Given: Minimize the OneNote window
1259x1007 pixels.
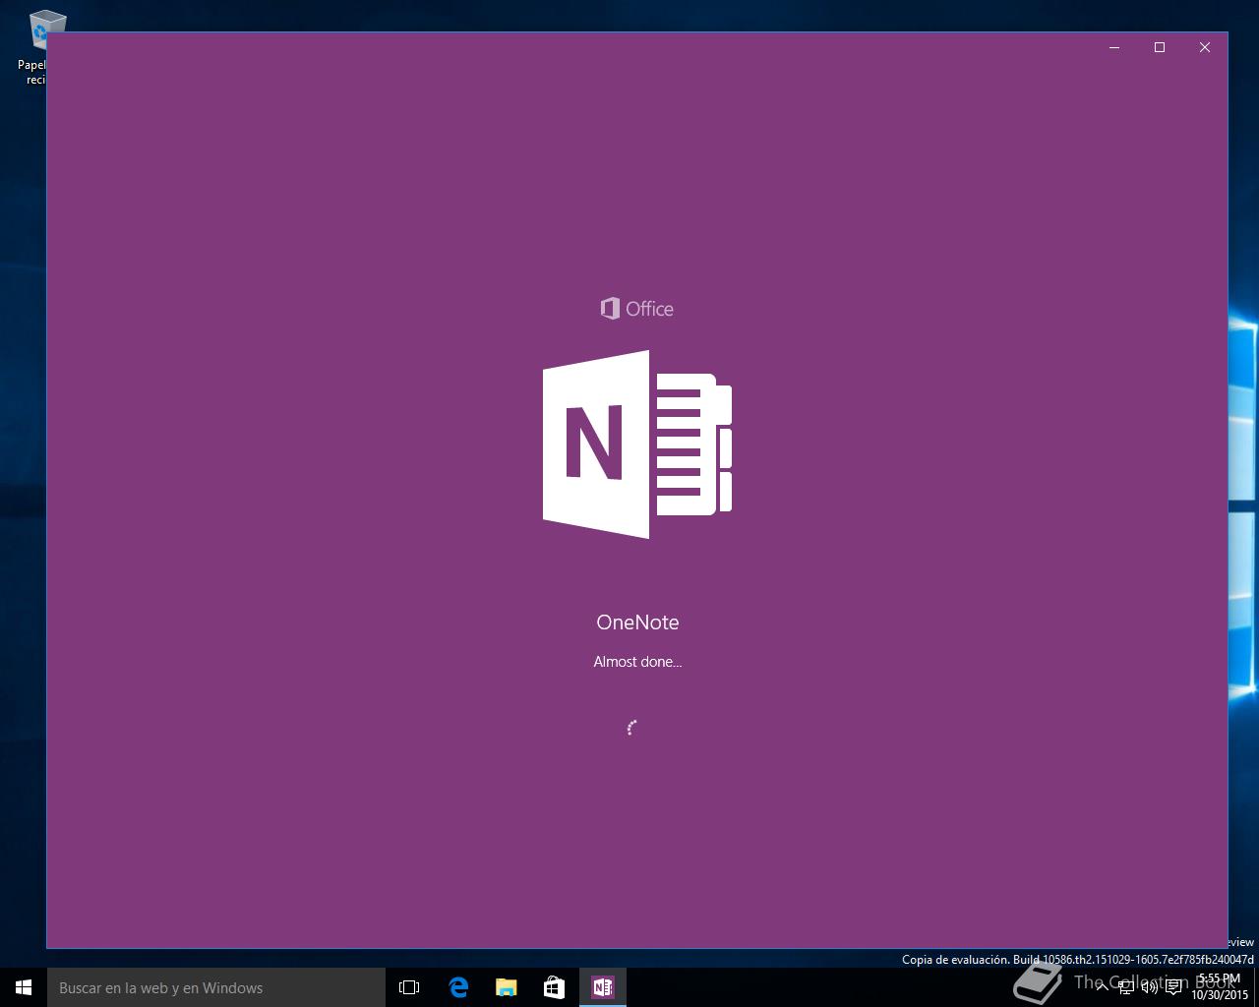Looking at the screenshot, I should [x=1114, y=47].
